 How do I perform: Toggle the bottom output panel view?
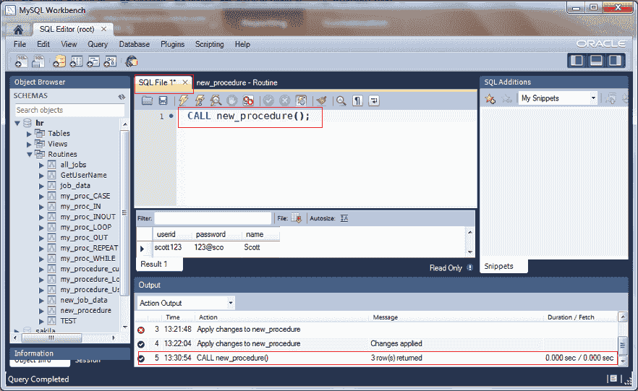point(596,61)
